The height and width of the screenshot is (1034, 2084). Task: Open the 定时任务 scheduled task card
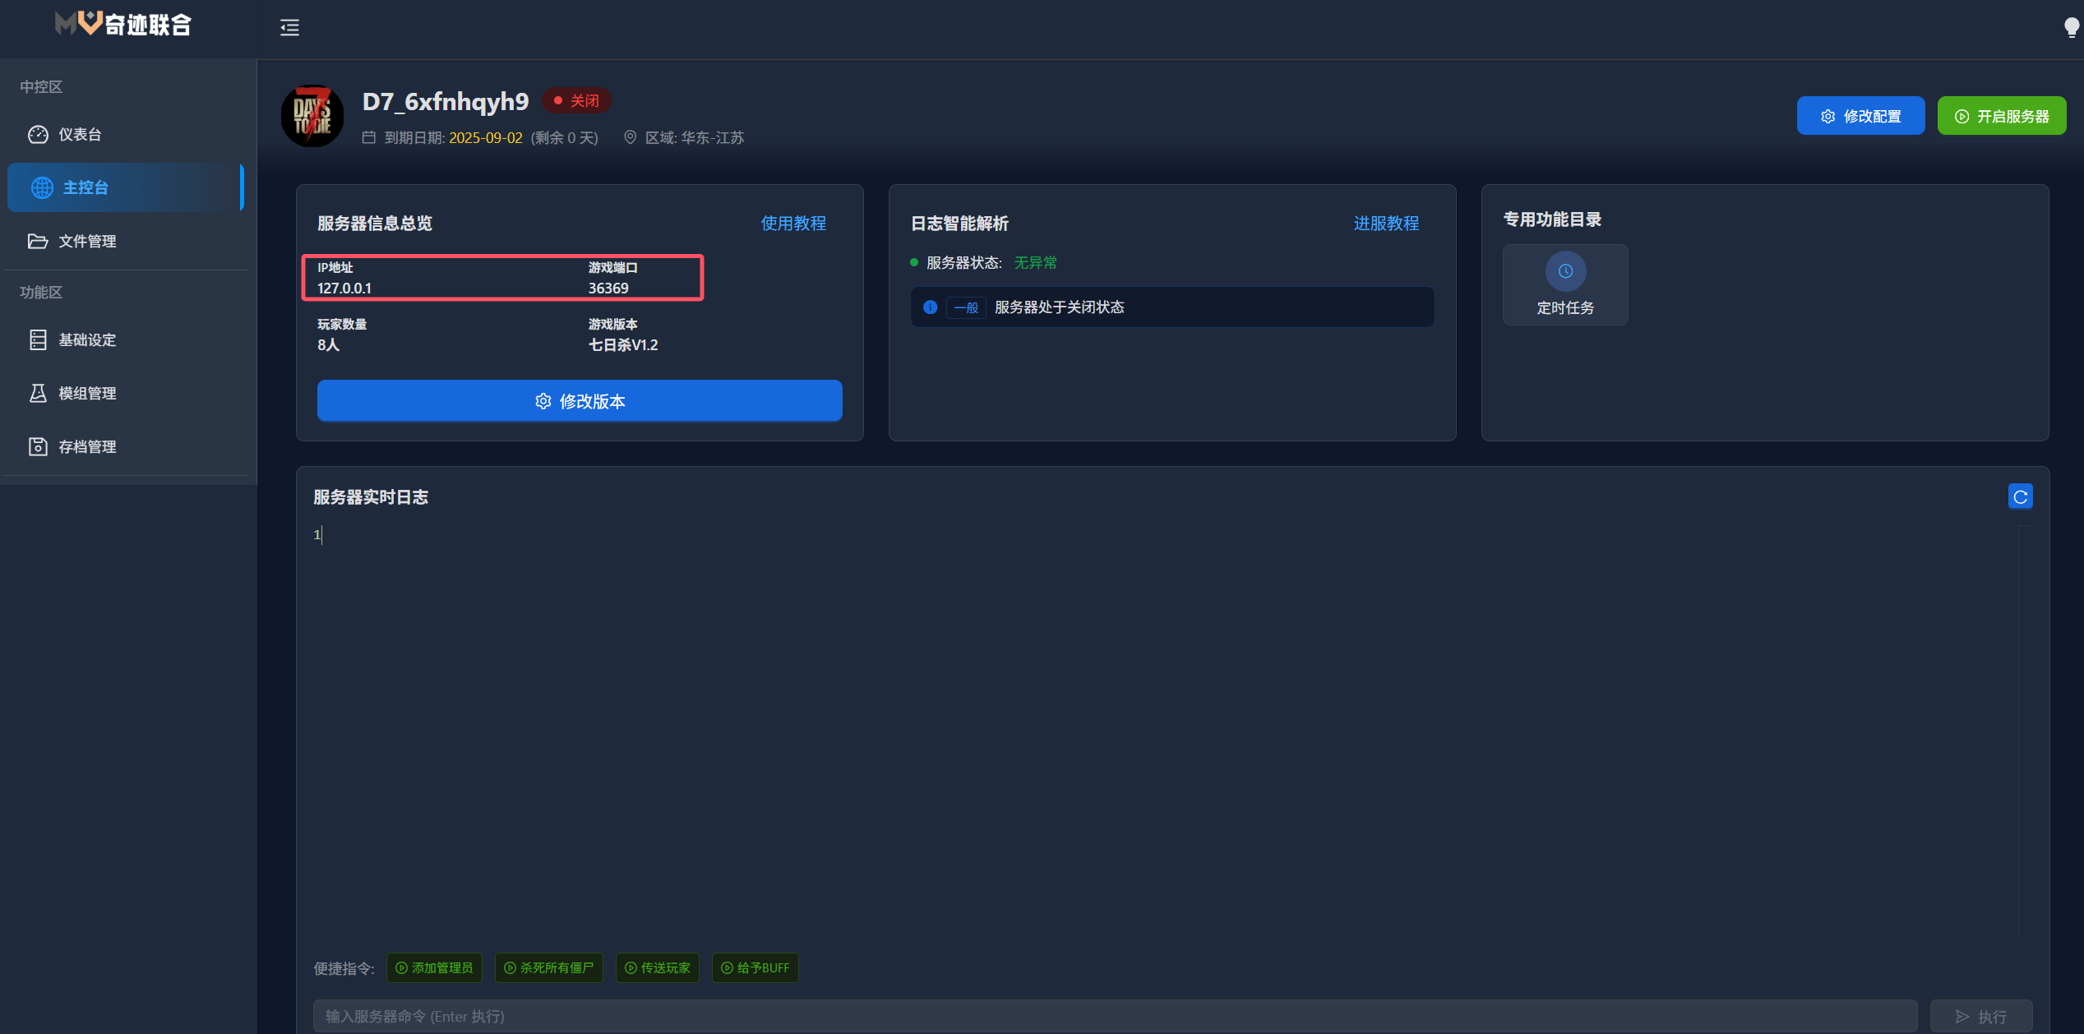pyautogui.click(x=1565, y=284)
